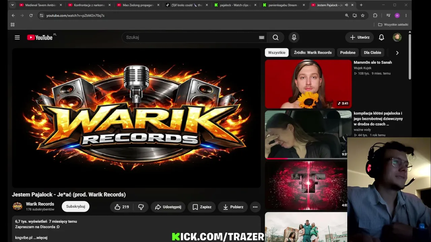Viewport: 431px width, 242px height.
Task: Open the Chrome three-dot menu
Action: tap(406, 15)
